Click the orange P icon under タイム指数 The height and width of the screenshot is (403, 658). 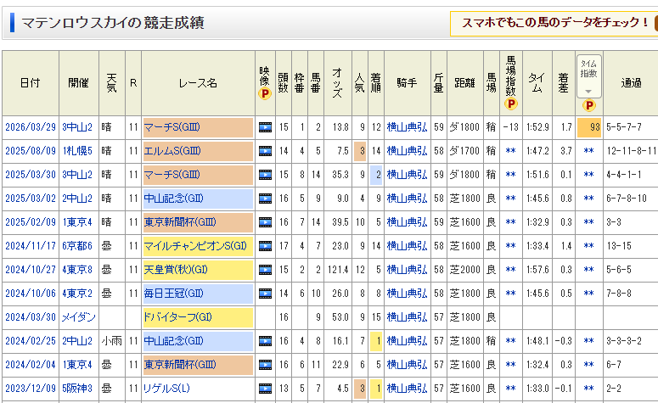pos(588,105)
